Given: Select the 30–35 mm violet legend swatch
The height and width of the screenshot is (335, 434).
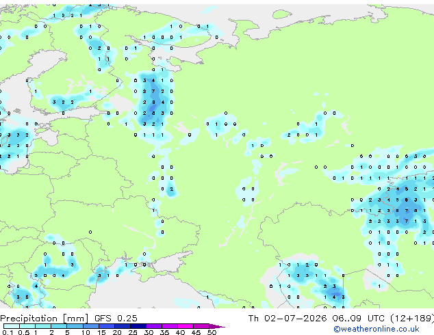Looking at the screenshot, I should (153, 326).
